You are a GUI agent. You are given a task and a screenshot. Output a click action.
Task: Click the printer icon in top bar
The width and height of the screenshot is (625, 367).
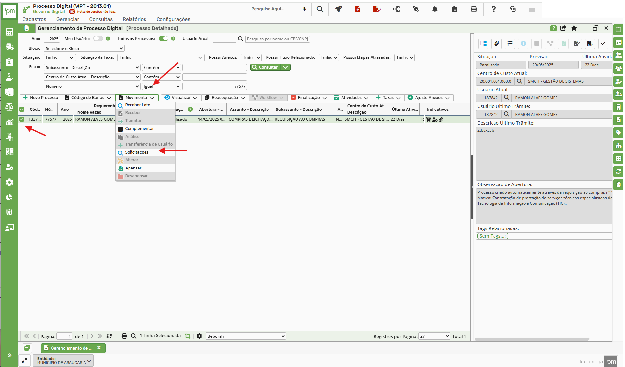pyautogui.click(x=474, y=9)
